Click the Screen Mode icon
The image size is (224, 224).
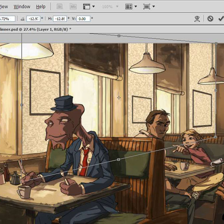point(147,7)
